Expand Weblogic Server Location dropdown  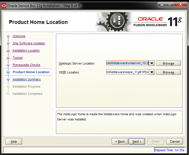click(x=152, y=63)
